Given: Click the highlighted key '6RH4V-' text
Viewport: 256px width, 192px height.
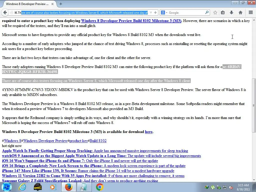Looking at the screenshot, I should pos(234,67).
